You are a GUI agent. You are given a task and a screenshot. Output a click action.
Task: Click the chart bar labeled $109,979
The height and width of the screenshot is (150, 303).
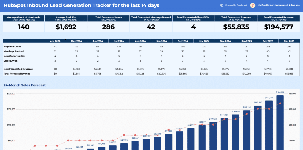(x=213, y=136)
